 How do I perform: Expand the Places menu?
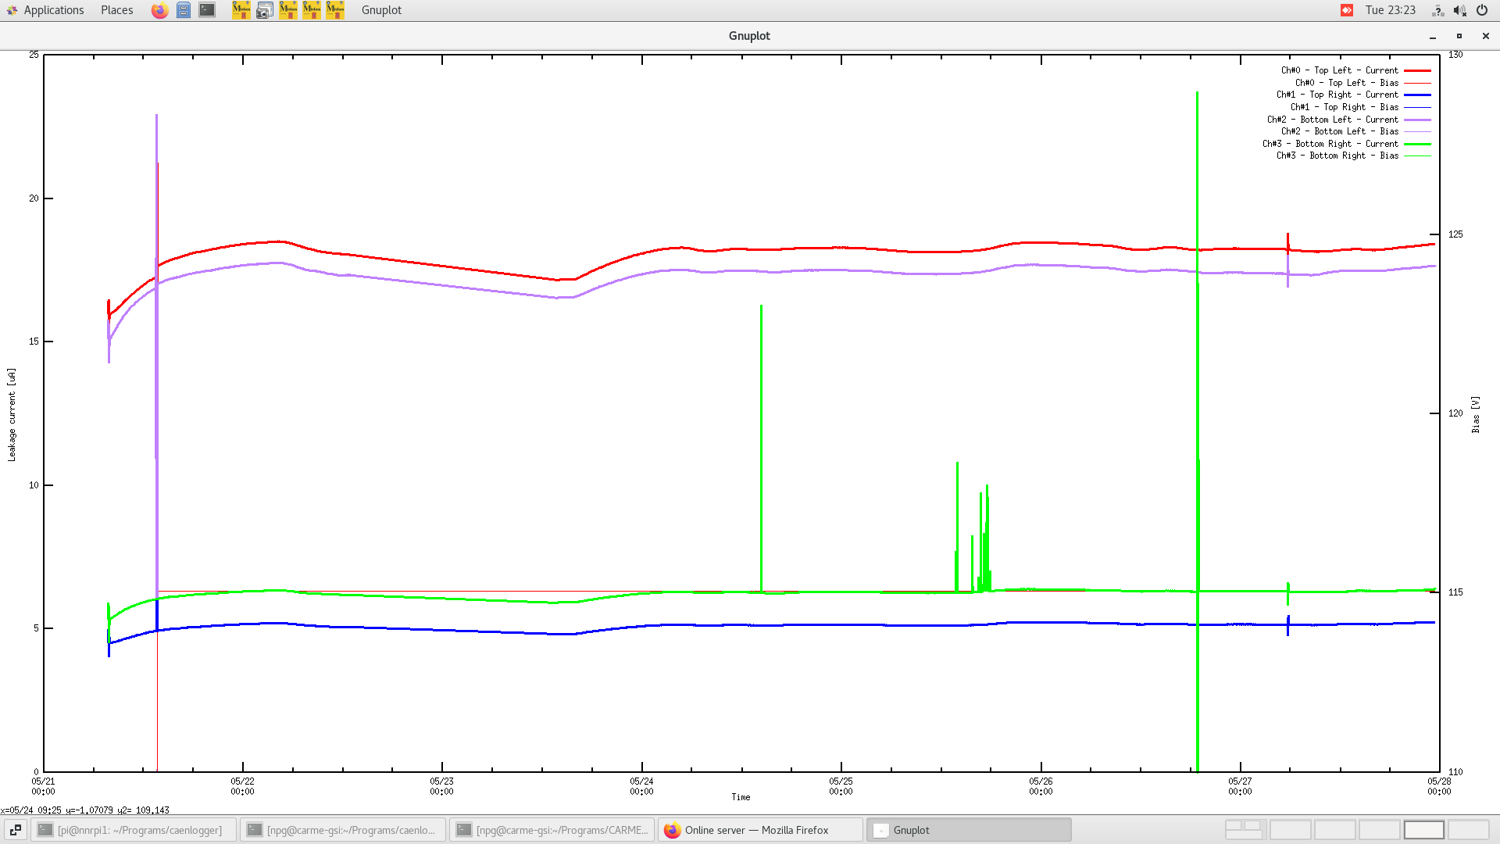click(116, 10)
